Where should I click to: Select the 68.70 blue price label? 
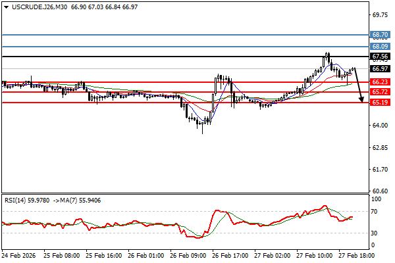[x=379, y=34]
